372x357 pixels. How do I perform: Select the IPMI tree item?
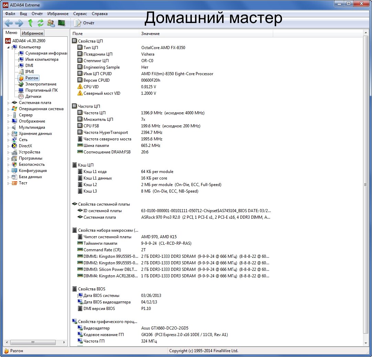(30, 72)
